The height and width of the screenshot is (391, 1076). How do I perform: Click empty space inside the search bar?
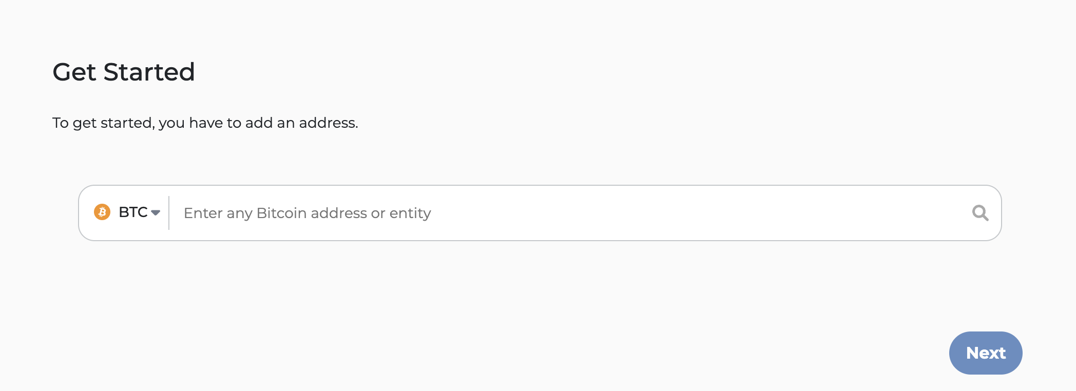point(693,213)
